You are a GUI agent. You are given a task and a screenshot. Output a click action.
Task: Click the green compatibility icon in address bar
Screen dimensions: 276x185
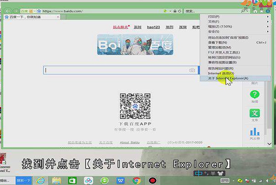(165, 11)
